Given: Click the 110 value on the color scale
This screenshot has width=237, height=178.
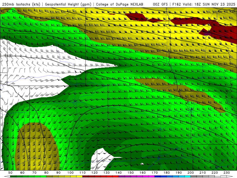Looking at the screenshot, I should pos(82,173).
